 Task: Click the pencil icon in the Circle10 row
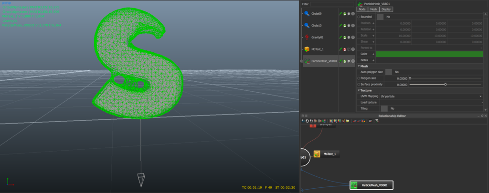tap(340, 26)
